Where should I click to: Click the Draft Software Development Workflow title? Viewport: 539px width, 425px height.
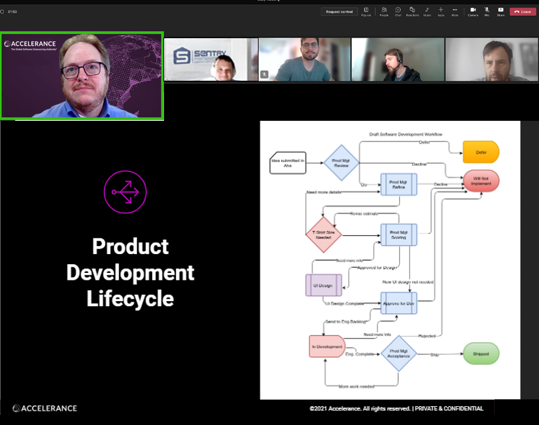click(x=406, y=135)
